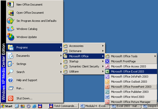Click the Word 2003 W icon
Screen dimensions: 158x109
(107, 97)
